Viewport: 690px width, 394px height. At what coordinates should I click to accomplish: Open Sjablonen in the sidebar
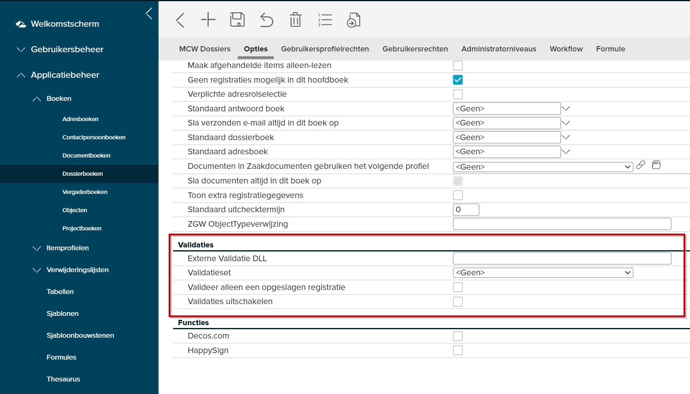(62, 313)
